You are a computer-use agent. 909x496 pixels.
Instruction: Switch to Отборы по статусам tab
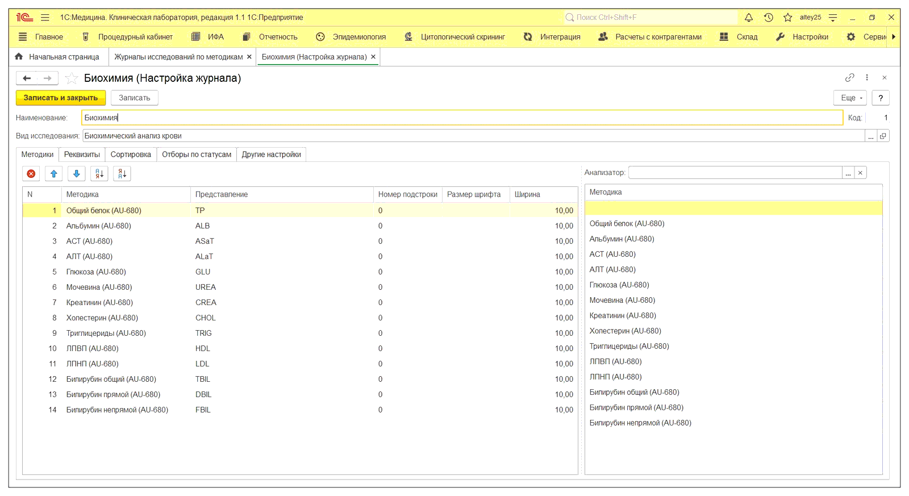coord(197,155)
